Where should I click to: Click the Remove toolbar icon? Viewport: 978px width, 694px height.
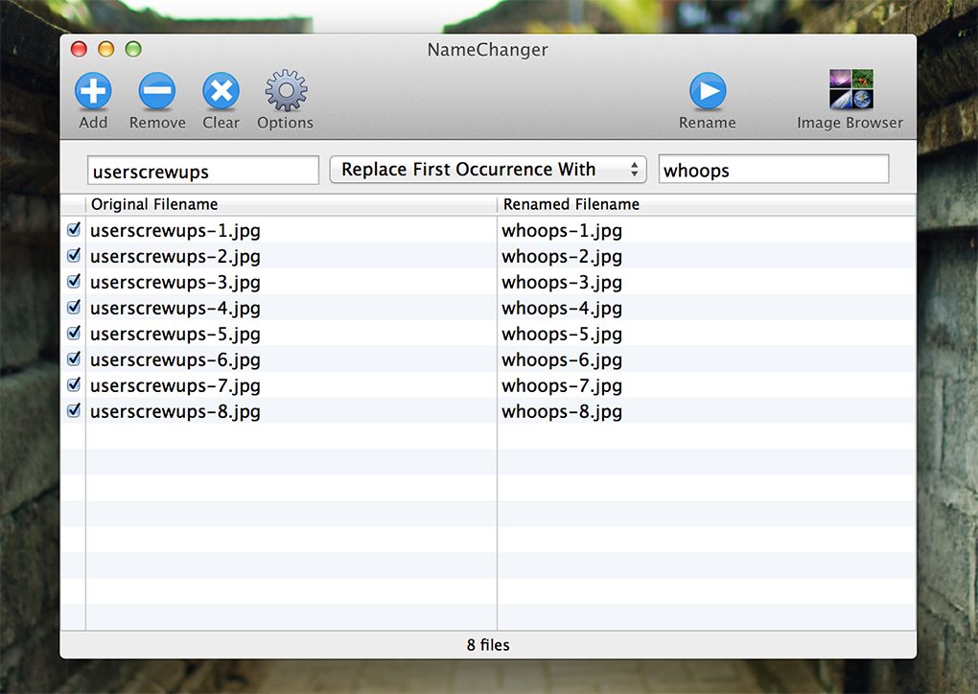tap(157, 91)
